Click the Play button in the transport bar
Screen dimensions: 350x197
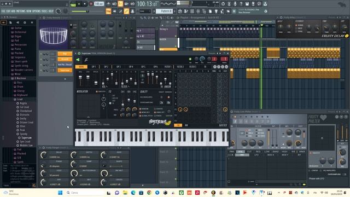79,4
